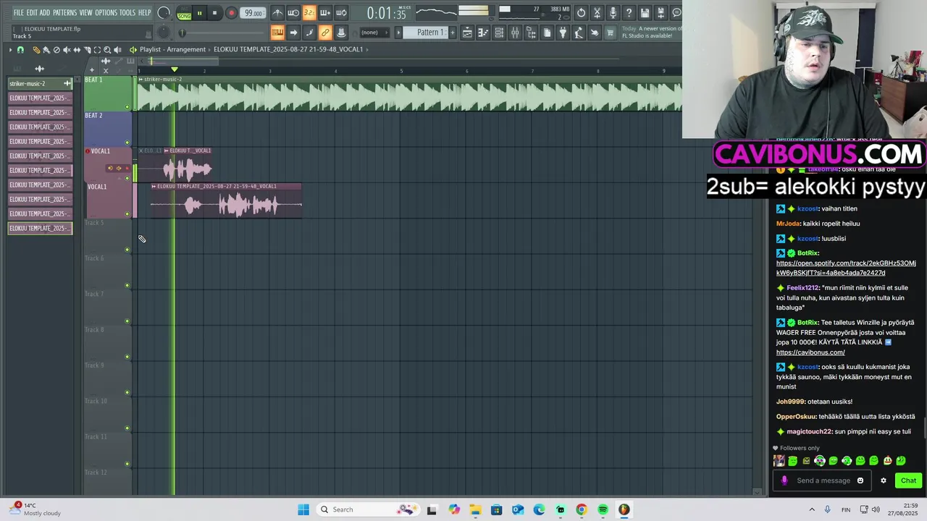Add a new pattern with plus button
The height and width of the screenshot is (521, 927).
(x=453, y=33)
